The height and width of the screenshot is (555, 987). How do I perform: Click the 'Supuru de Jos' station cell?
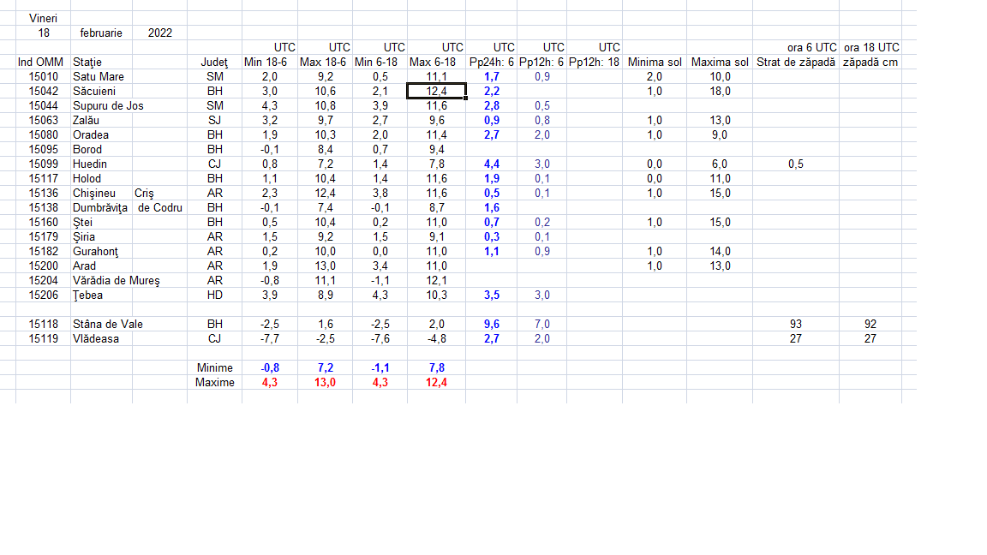(108, 105)
